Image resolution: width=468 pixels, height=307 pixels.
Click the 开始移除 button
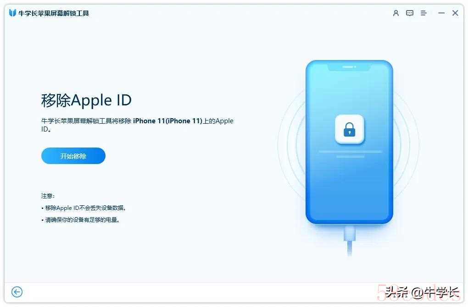tap(73, 156)
